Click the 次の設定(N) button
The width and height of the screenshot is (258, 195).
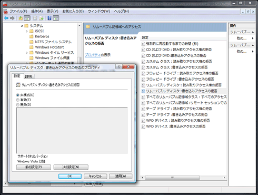click(71, 167)
